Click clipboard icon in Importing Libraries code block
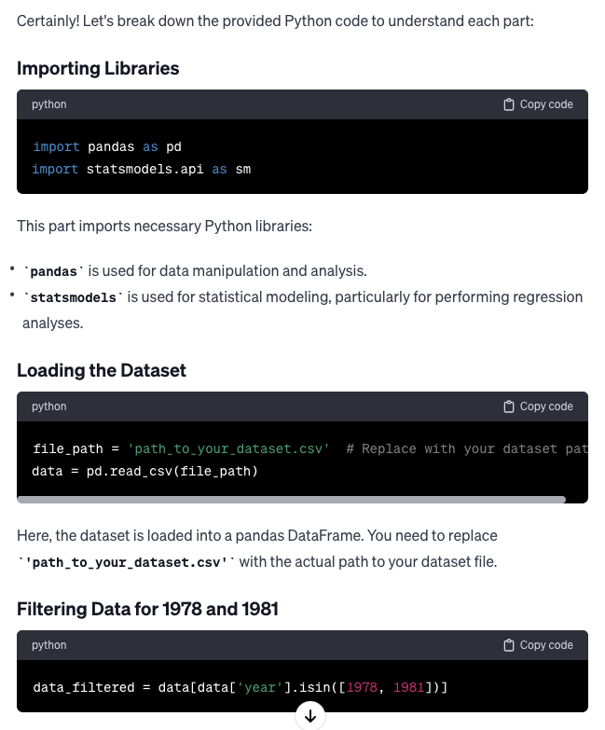The image size is (605, 730). click(509, 104)
